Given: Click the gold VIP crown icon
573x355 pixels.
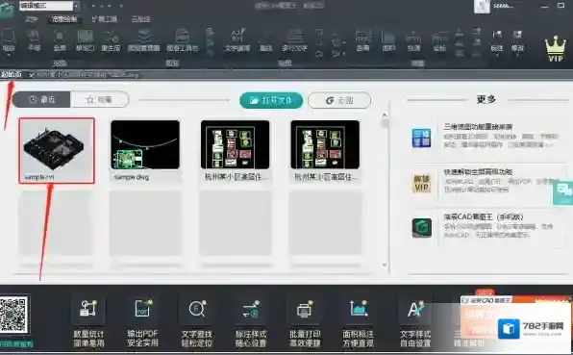Looking at the screenshot, I should [555, 49].
